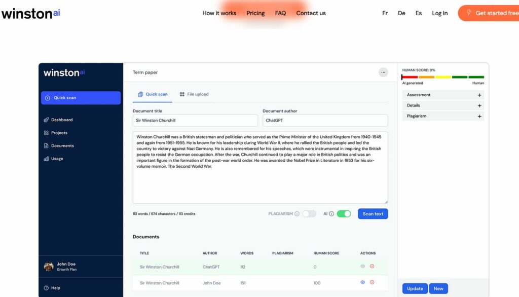This screenshot has height=297, width=519.
Task: Open the Help section
Action: tap(52, 288)
